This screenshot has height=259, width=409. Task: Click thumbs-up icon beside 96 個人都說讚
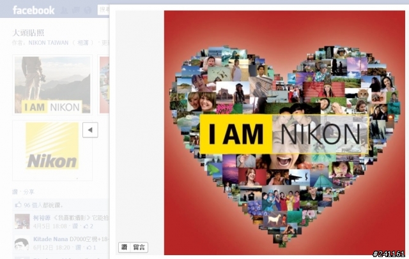pyautogui.click(x=18, y=205)
